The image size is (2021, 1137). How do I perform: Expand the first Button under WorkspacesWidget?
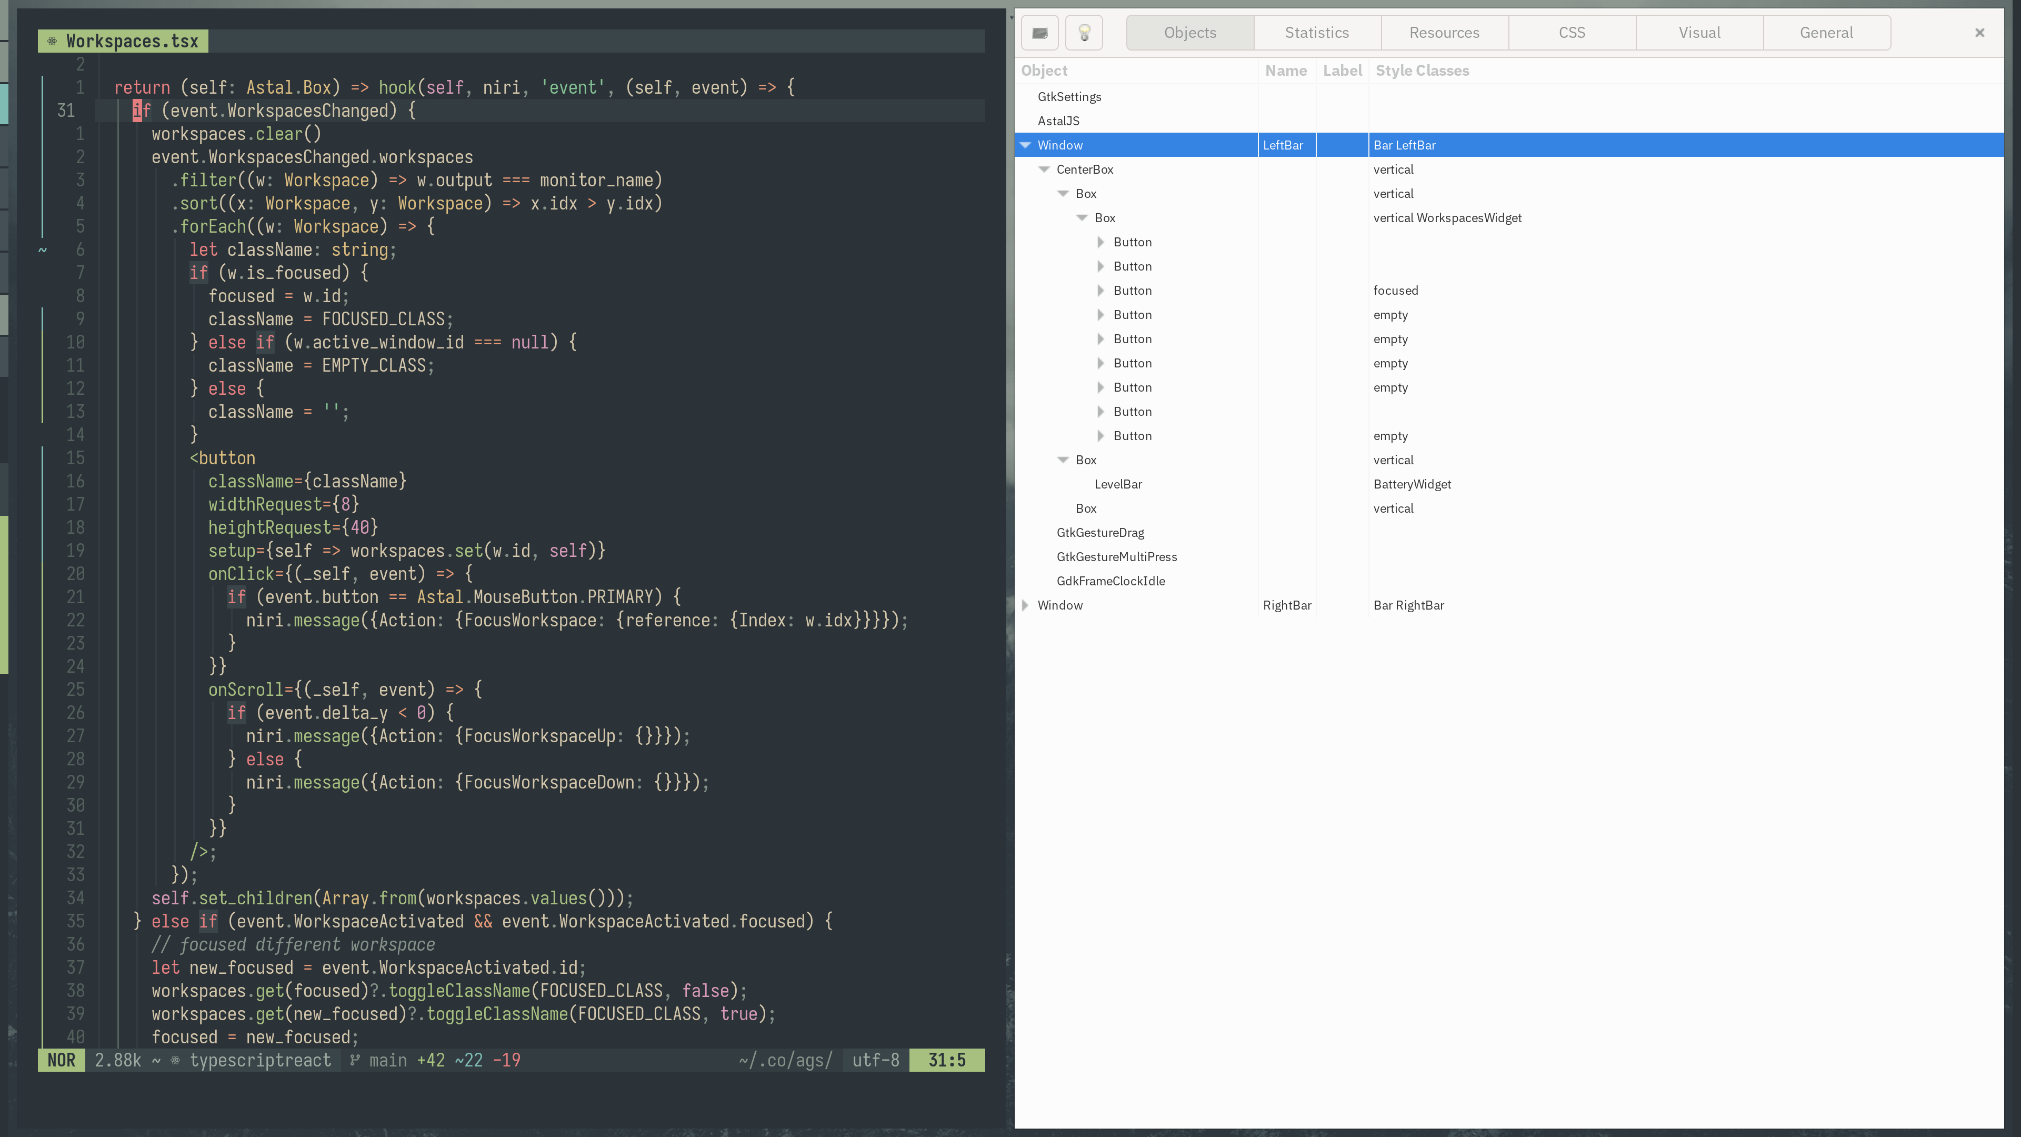tap(1102, 242)
